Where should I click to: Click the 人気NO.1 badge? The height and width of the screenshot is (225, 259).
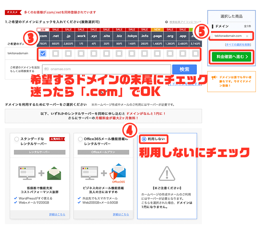(57, 139)
